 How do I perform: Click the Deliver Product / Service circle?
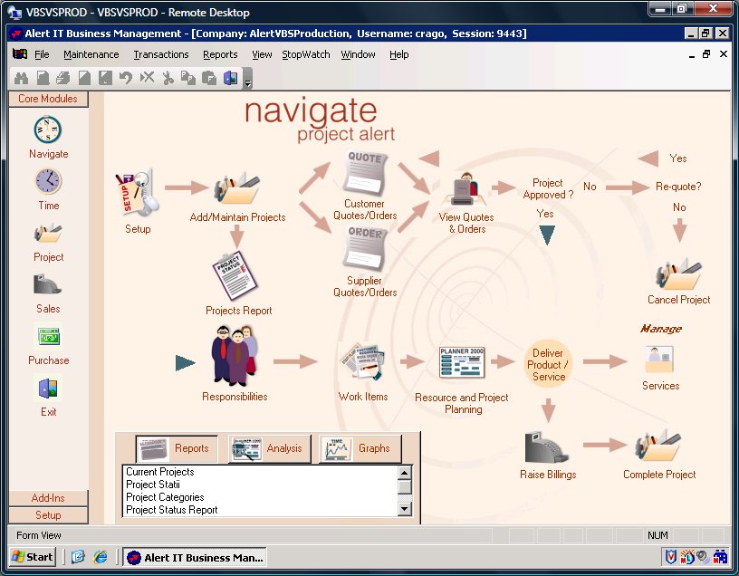(x=548, y=364)
